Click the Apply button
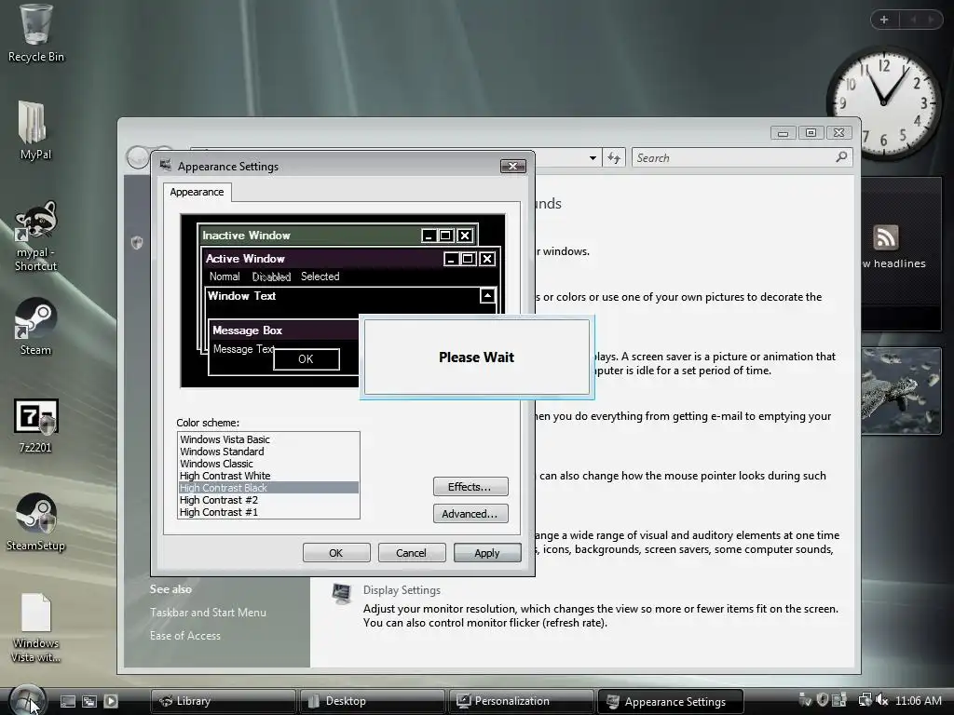This screenshot has width=954, height=715. tap(486, 553)
